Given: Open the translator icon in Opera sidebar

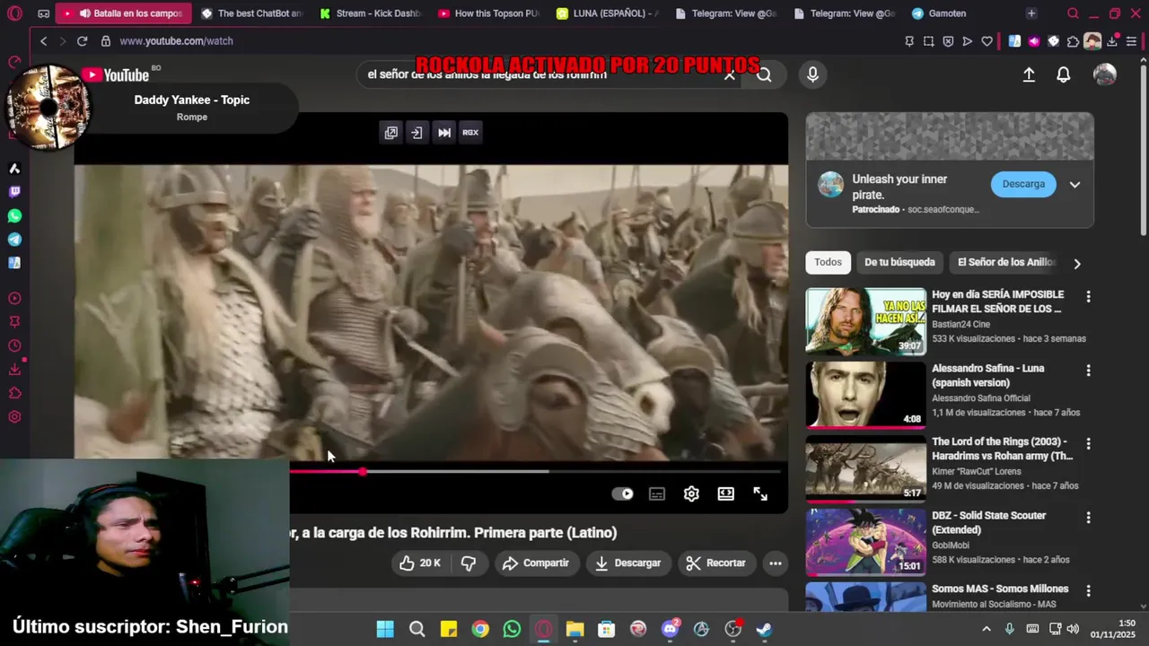Looking at the screenshot, I should pos(14,263).
